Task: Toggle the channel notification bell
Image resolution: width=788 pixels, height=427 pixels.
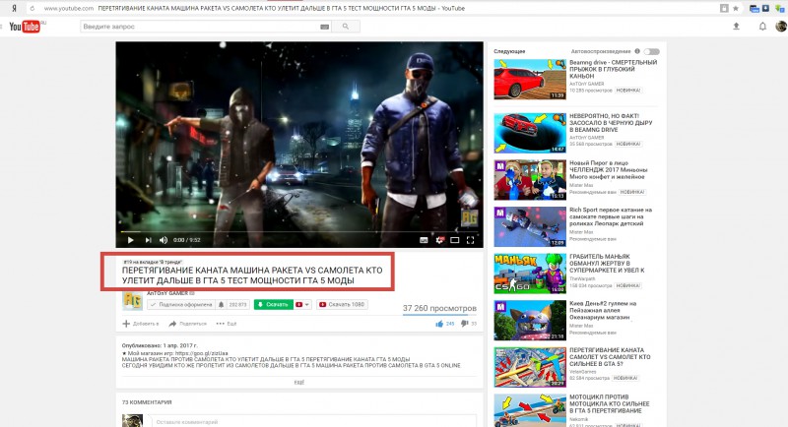Action: point(221,305)
